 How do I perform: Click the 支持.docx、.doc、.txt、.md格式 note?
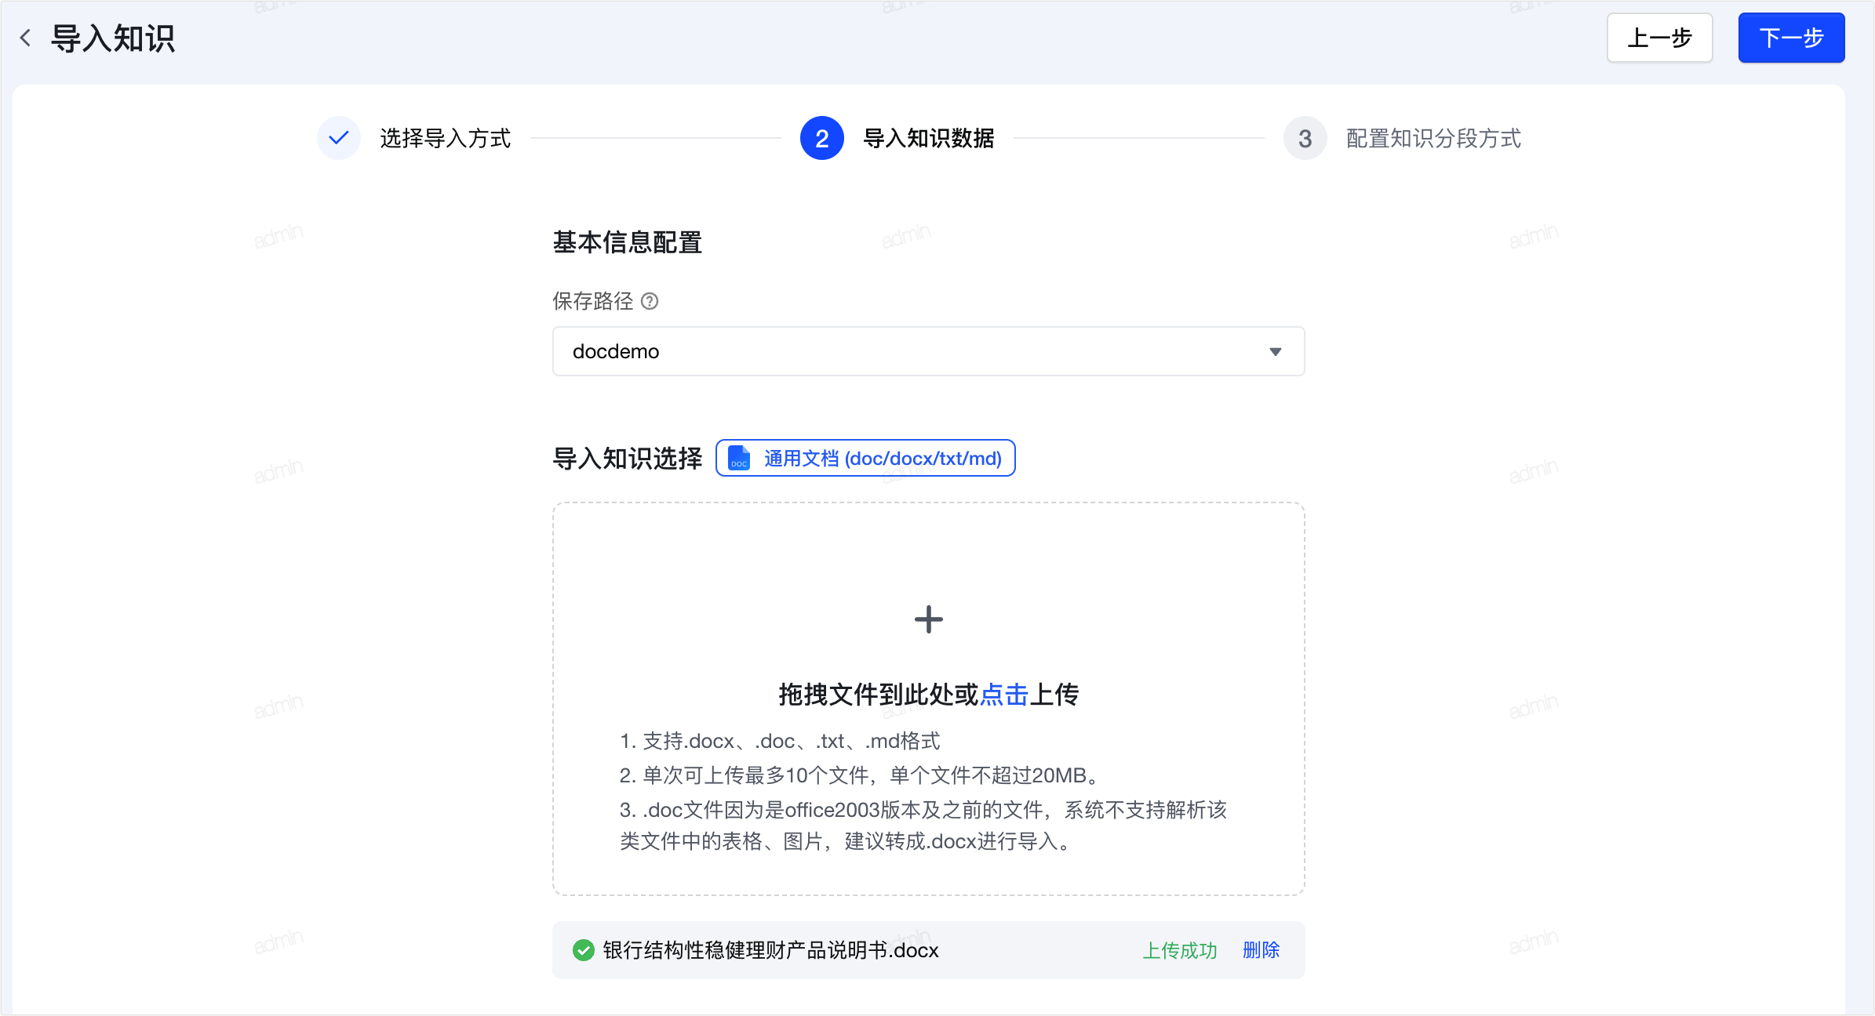pos(780,741)
